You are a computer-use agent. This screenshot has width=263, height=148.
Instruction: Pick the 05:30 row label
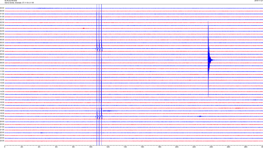(2, 40)
